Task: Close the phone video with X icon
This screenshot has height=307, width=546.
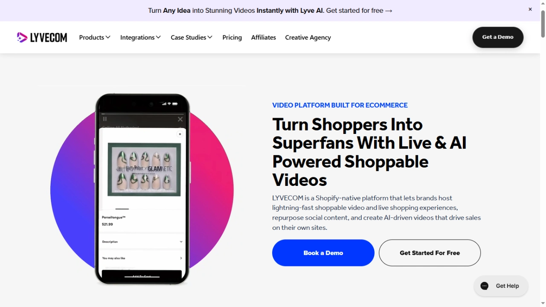Action: pyautogui.click(x=180, y=119)
